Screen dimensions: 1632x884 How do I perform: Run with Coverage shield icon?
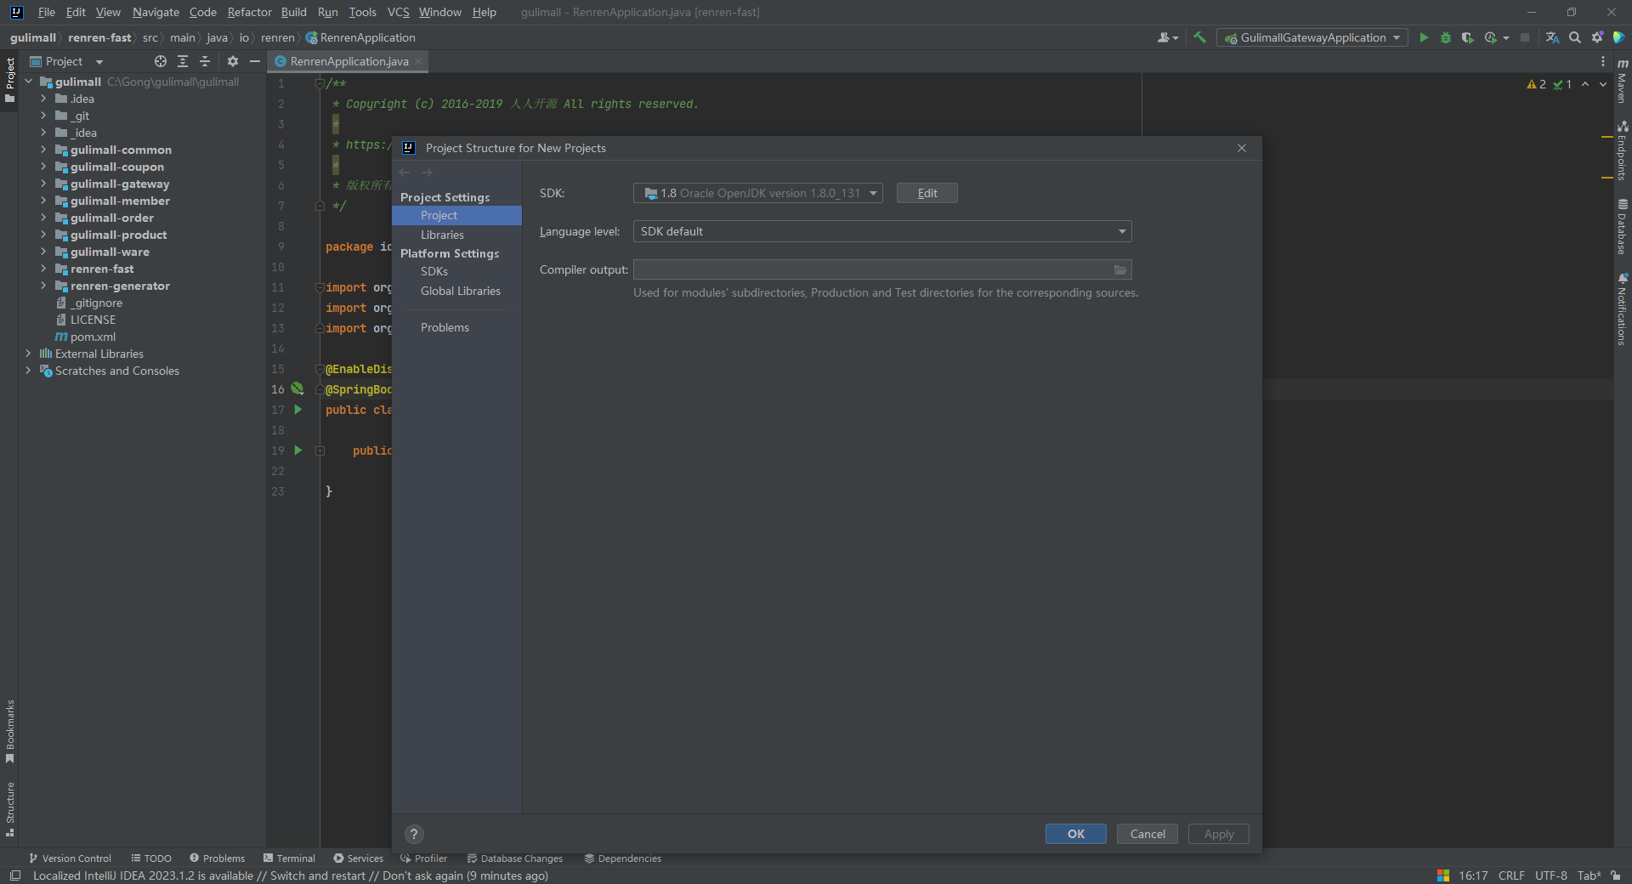1467,37
